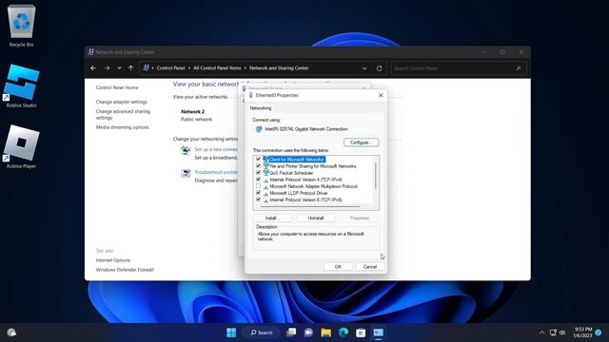The width and height of the screenshot is (609, 342).
Task: Select the Internet Protocol Version 4 list item text
Action: tap(306, 180)
